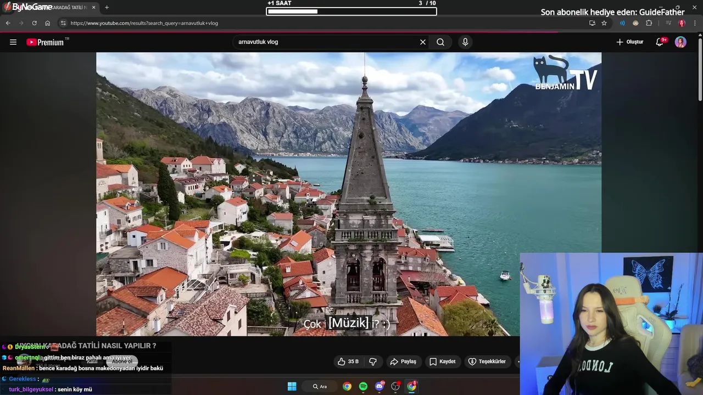703x395 pixels.
Task: Open Chrome three-dot menu
Action: (x=695, y=23)
